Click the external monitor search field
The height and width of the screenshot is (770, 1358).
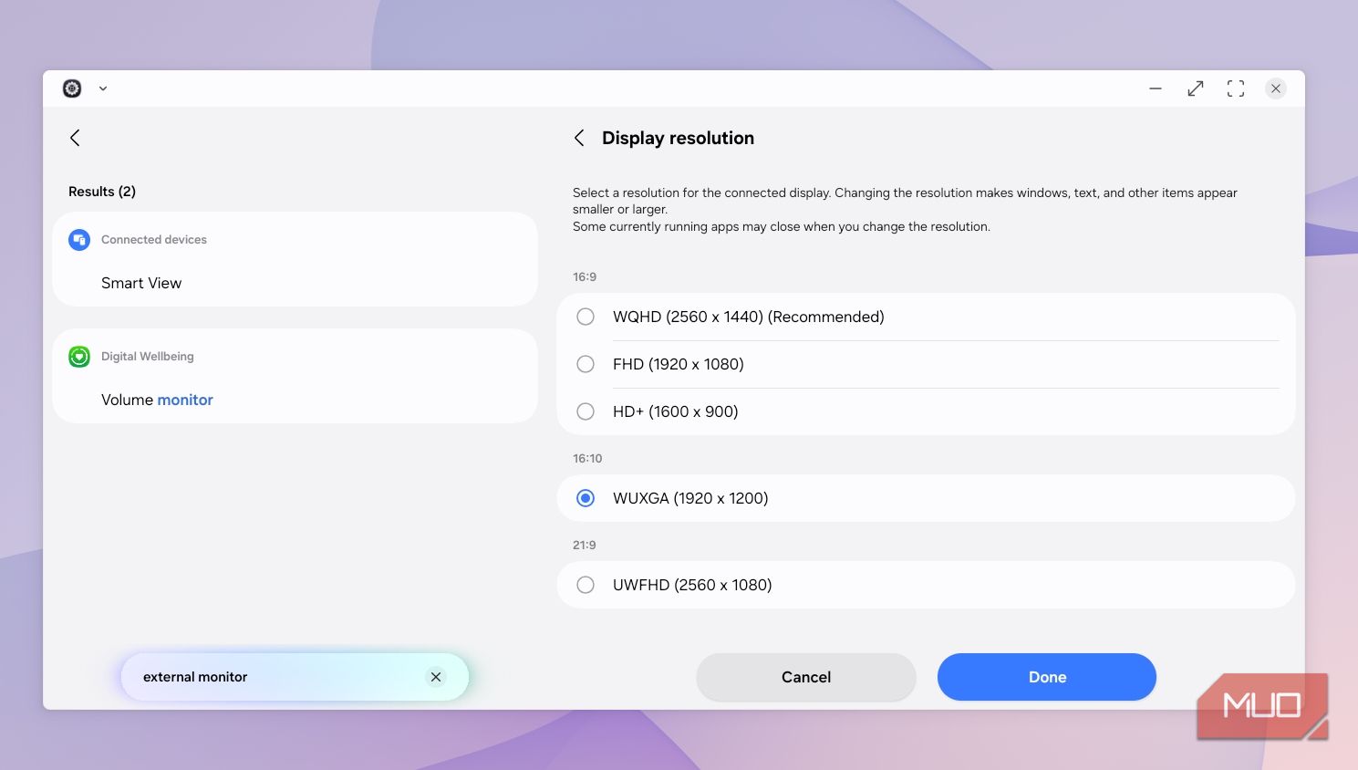pyautogui.click(x=295, y=677)
